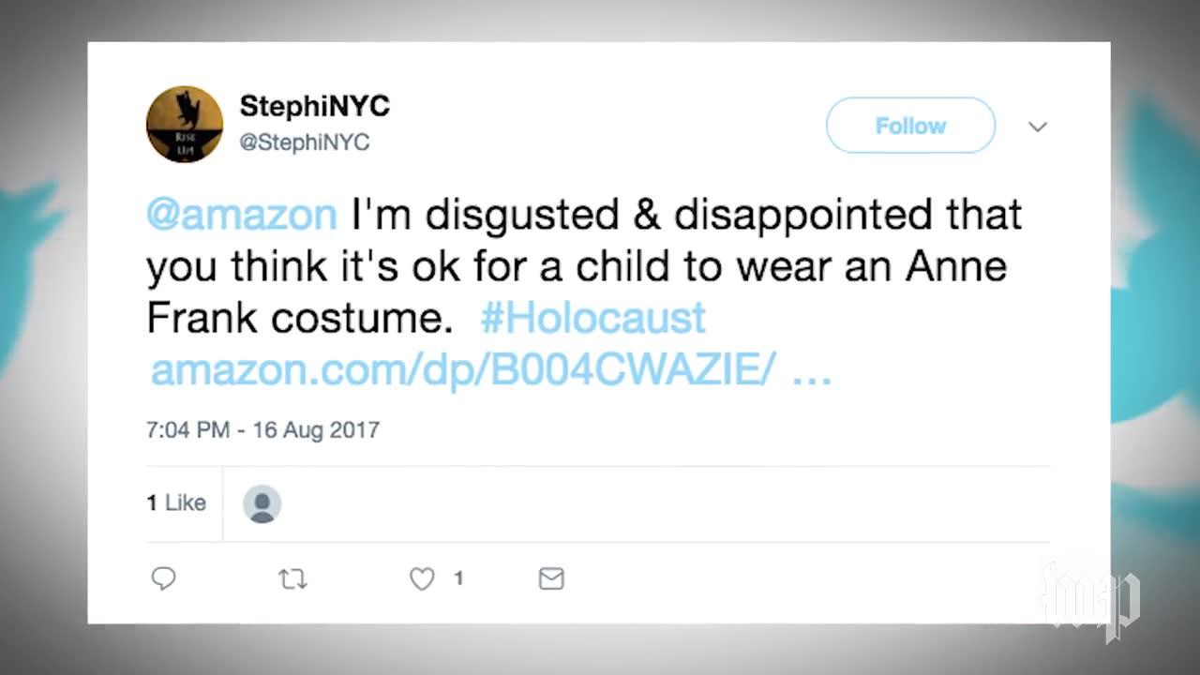This screenshot has height=675, width=1200.
Task: View the 1 Like list
Action: (176, 503)
